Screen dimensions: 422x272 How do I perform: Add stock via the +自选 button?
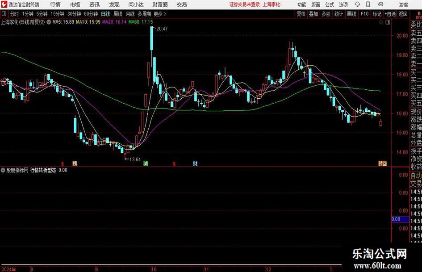pos(390,14)
